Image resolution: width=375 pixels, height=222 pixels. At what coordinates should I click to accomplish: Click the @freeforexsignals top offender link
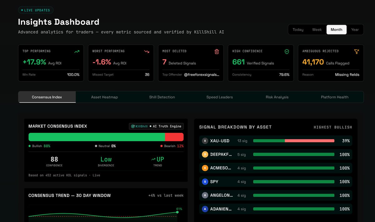pyautogui.click(x=202, y=75)
